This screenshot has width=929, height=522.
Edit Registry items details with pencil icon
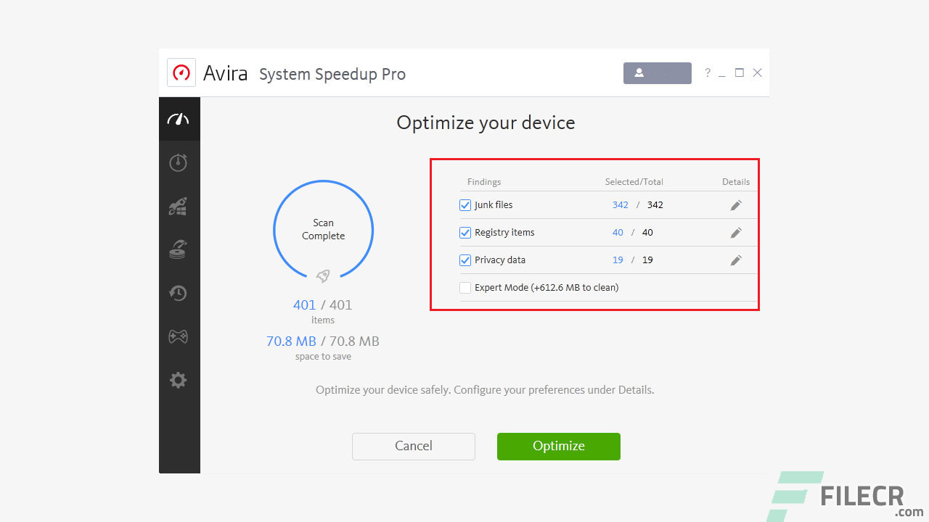pyautogui.click(x=736, y=233)
